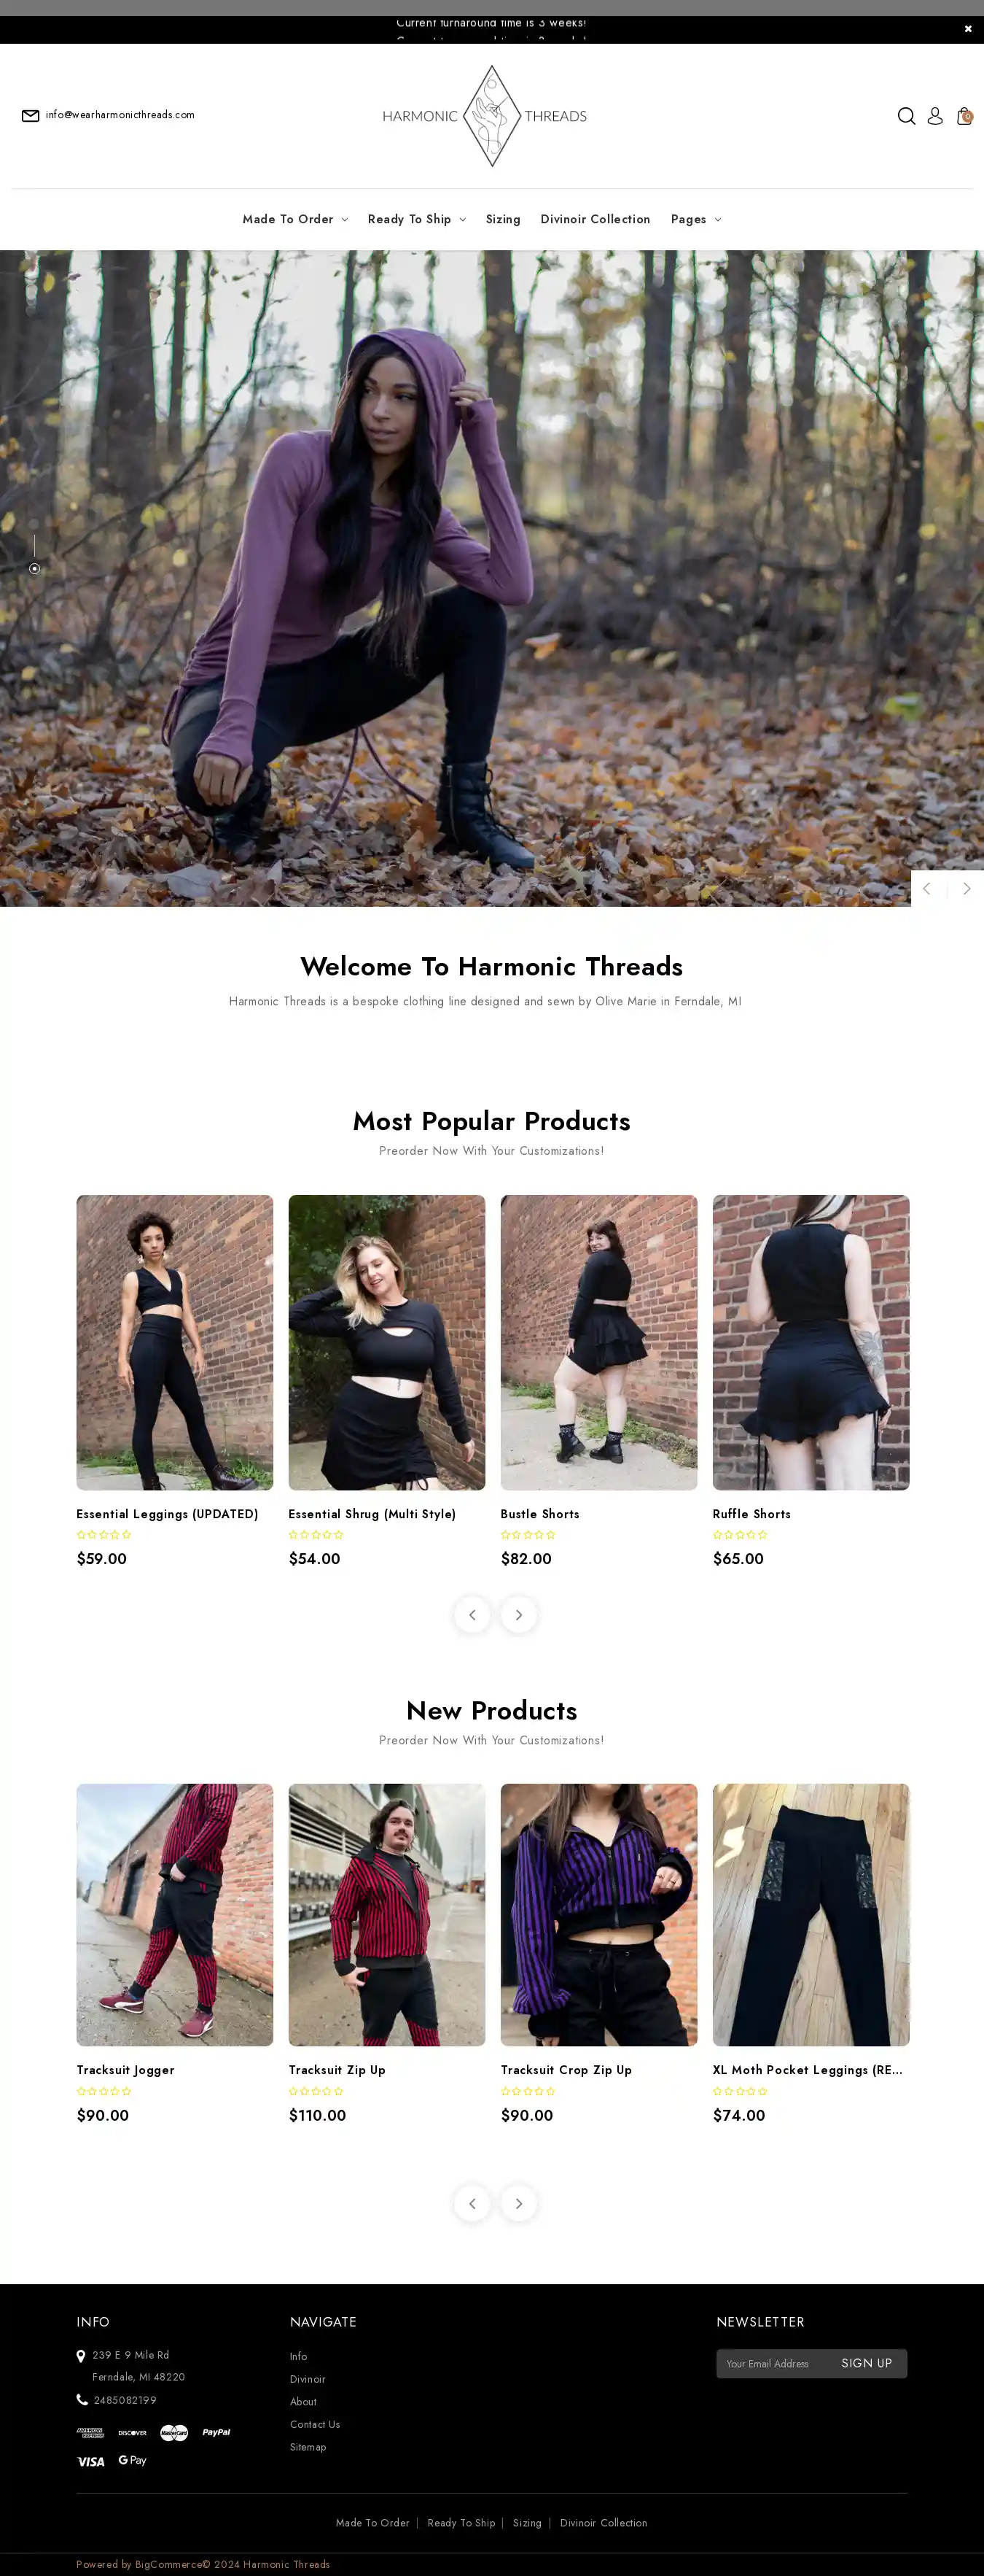Open the Bustle Shorts product thumbnail
Viewport: 984px width, 2576px height.
tap(598, 1342)
